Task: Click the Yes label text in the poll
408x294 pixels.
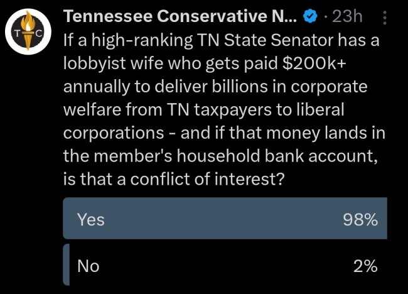Action: click(x=91, y=219)
